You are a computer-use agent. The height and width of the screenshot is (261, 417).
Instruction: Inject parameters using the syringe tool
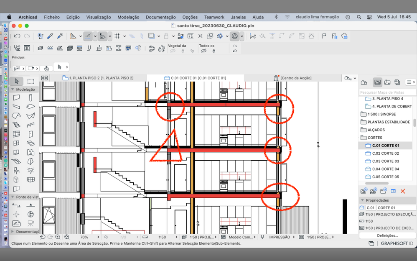60,36
